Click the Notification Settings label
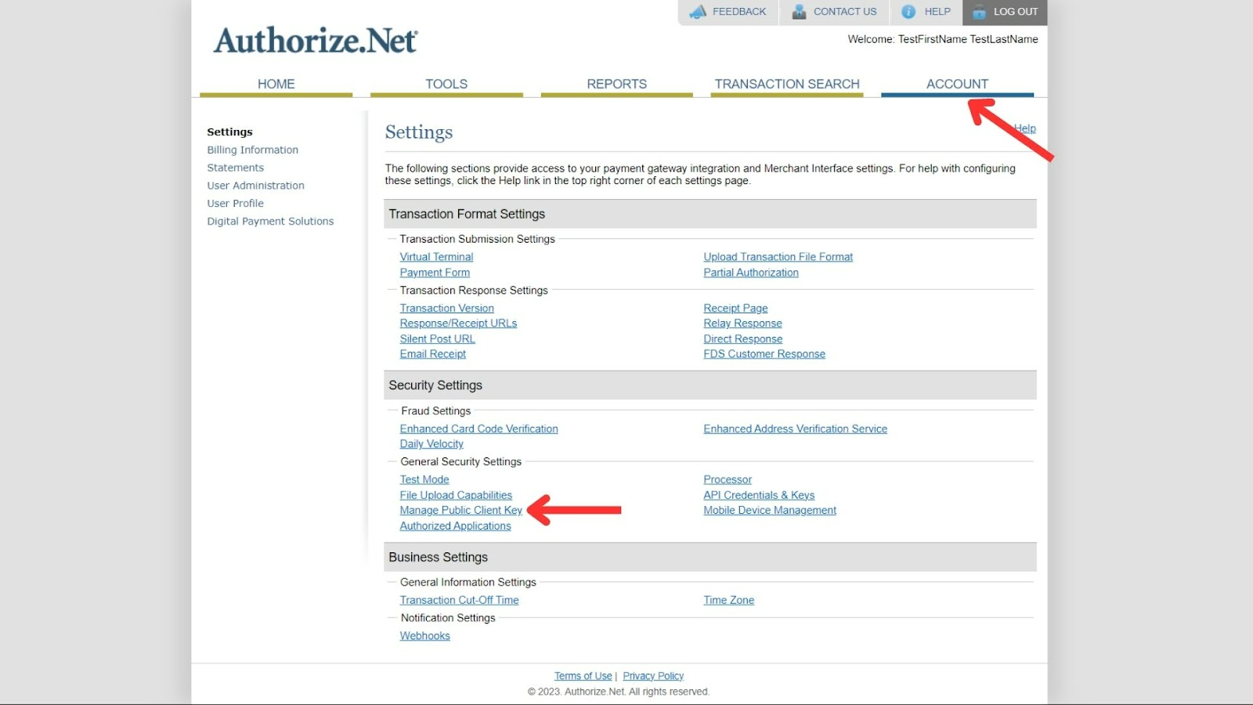1253x705 pixels. click(x=448, y=618)
